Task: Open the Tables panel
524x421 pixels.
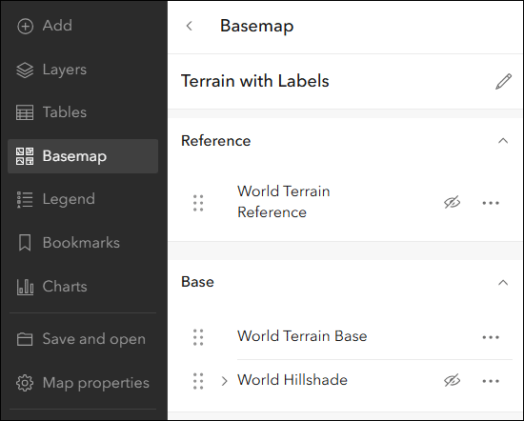Action: tap(83, 112)
